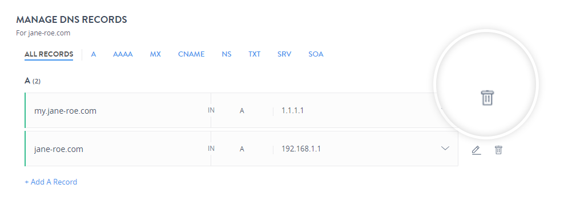Click the 1.1.1.1 IP address value

coord(293,110)
